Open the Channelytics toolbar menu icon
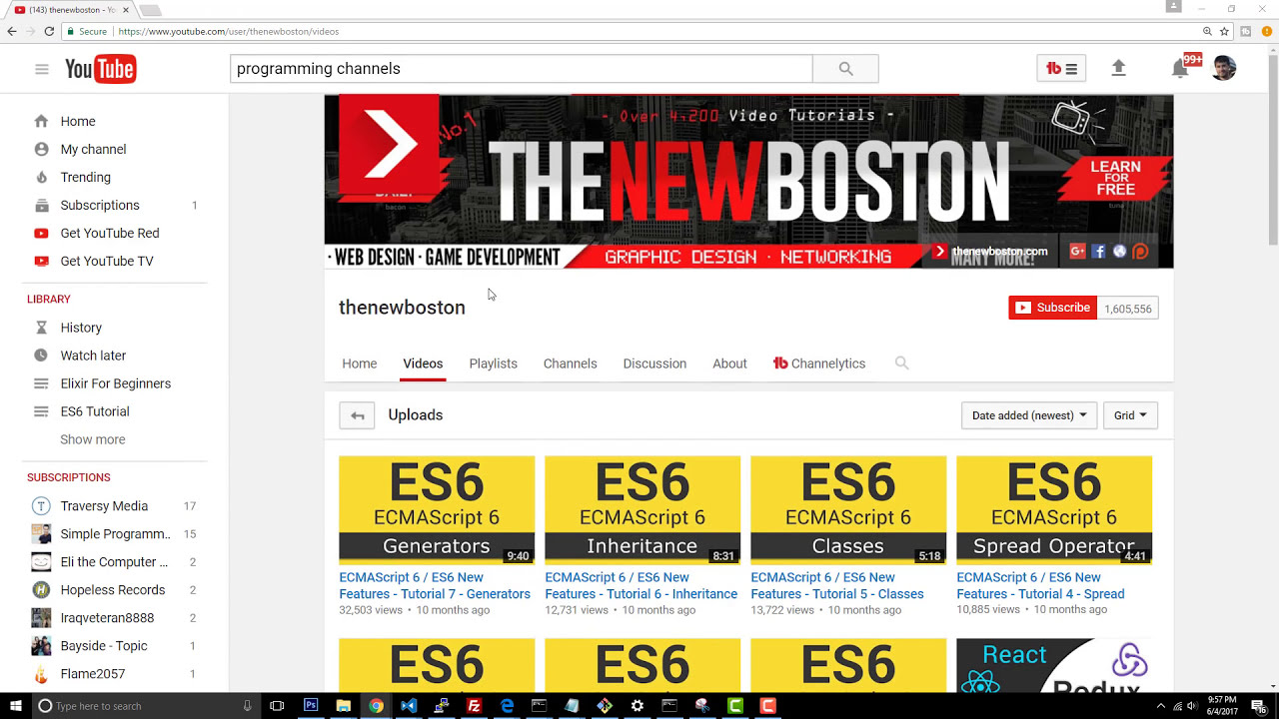Viewport: 1279px width, 719px height. point(1061,69)
